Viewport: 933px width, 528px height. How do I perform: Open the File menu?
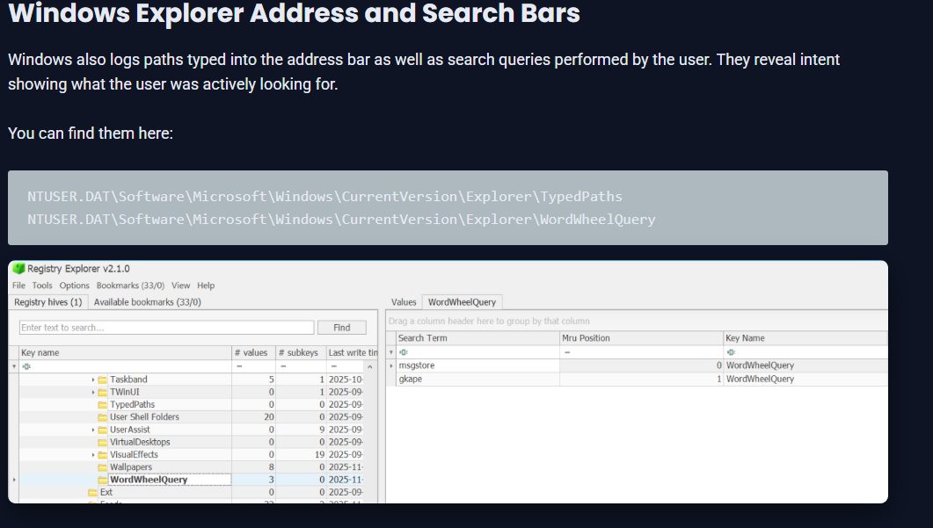19,286
